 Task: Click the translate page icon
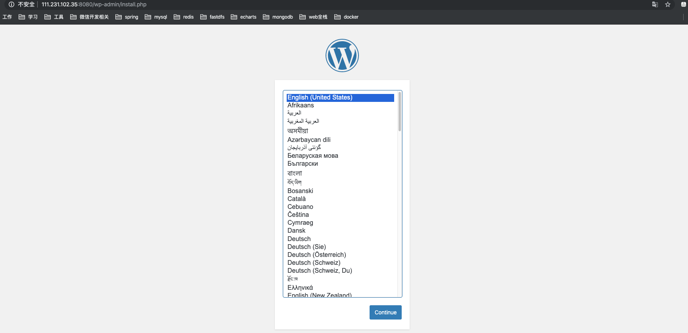(655, 4)
